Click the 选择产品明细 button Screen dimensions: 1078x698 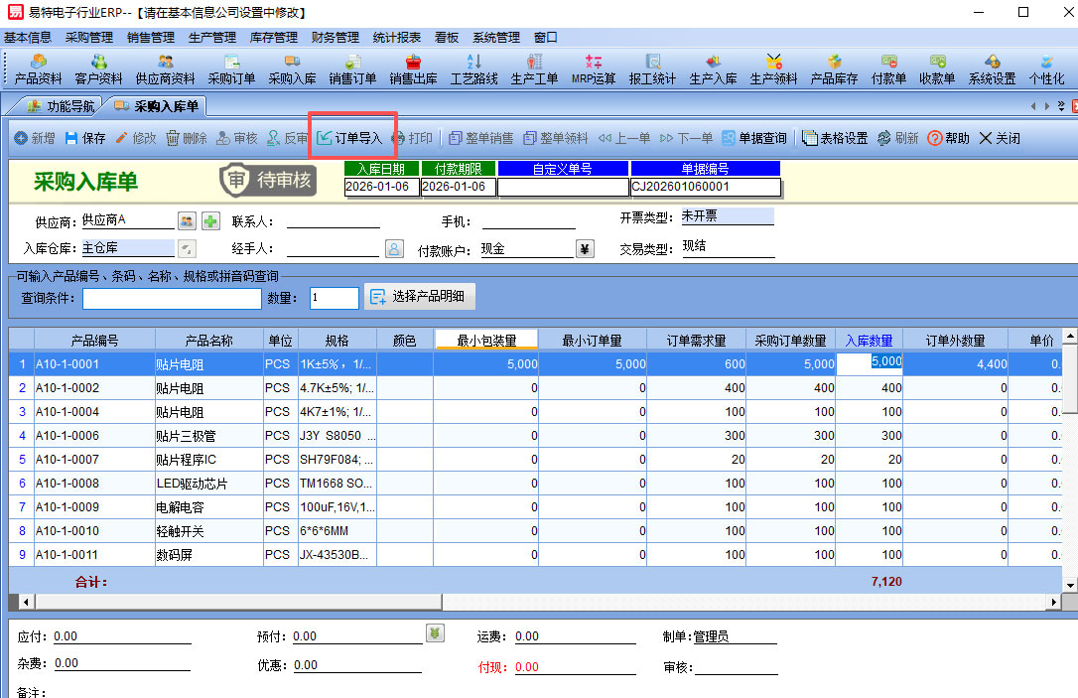click(421, 297)
